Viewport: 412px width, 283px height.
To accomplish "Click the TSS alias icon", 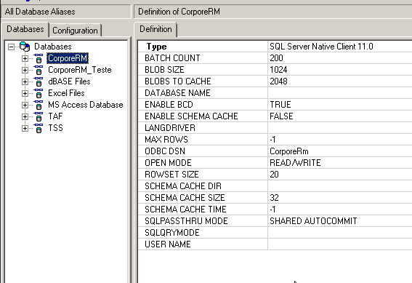I will 39,128.
